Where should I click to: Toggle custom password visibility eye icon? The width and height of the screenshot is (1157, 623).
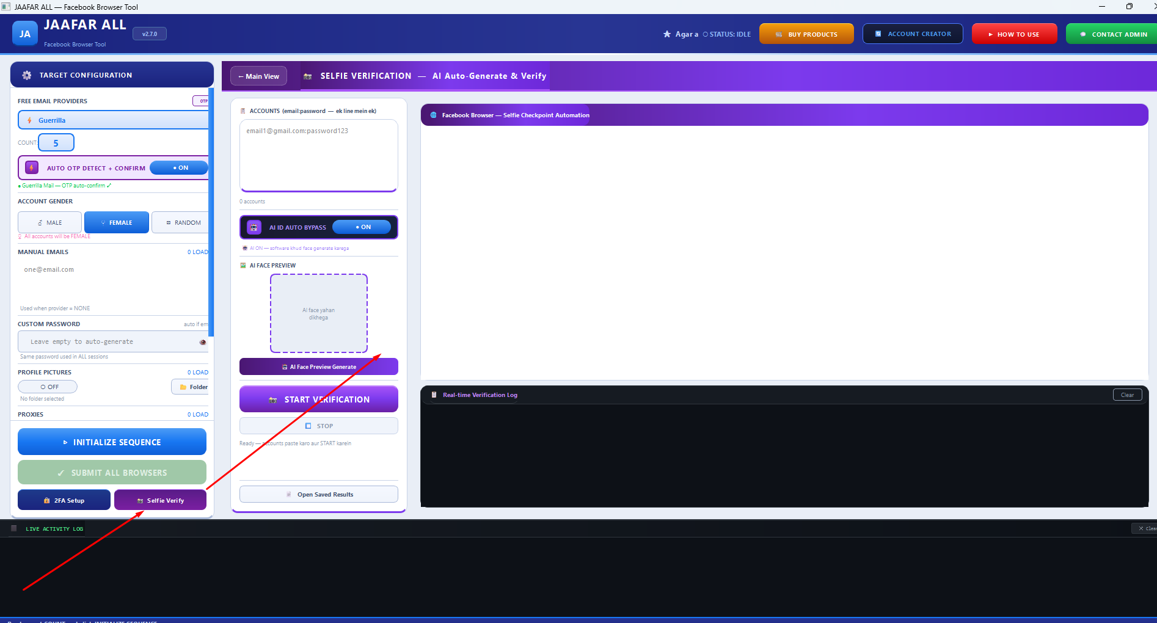(203, 342)
